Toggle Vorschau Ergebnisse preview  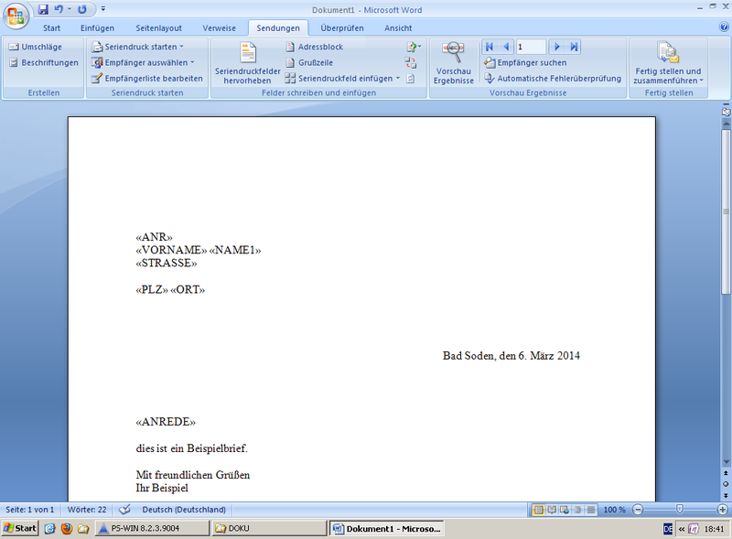(x=453, y=63)
